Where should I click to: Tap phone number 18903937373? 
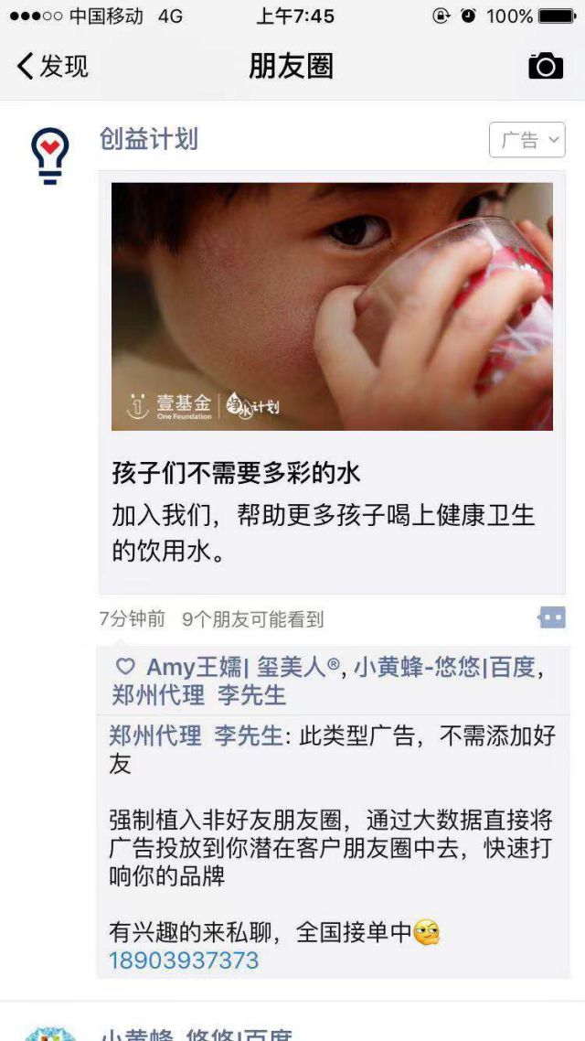(184, 960)
